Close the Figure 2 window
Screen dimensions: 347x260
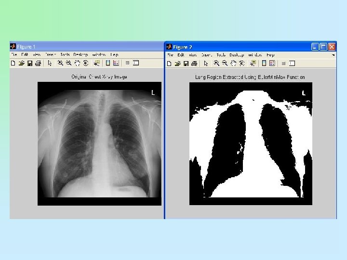tap(332, 47)
